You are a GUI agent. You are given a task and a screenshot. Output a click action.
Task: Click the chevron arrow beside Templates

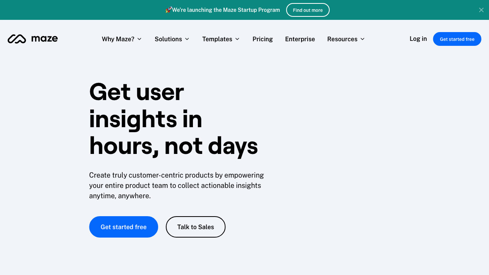[x=237, y=39]
